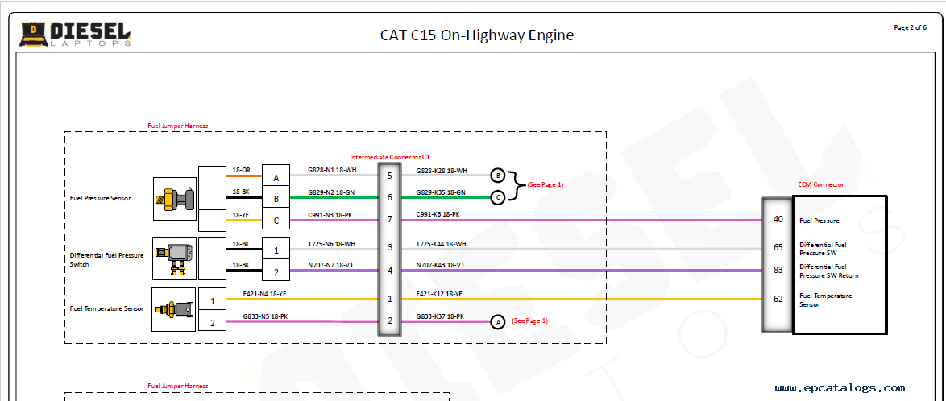Image resolution: width=946 pixels, height=401 pixels.
Task: Select ECM 'Fuel Temperature Sensor' signal name
Action: [x=826, y=300]
